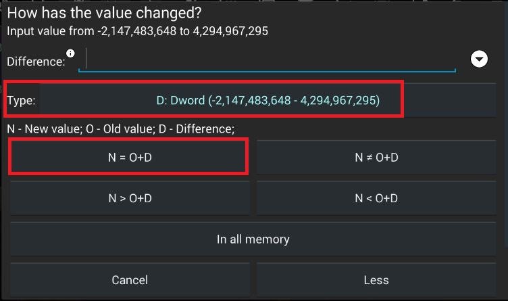The image size is (508, 301).
Task: Search where new is not old plus difference
Action: click(x=376, y=158)
